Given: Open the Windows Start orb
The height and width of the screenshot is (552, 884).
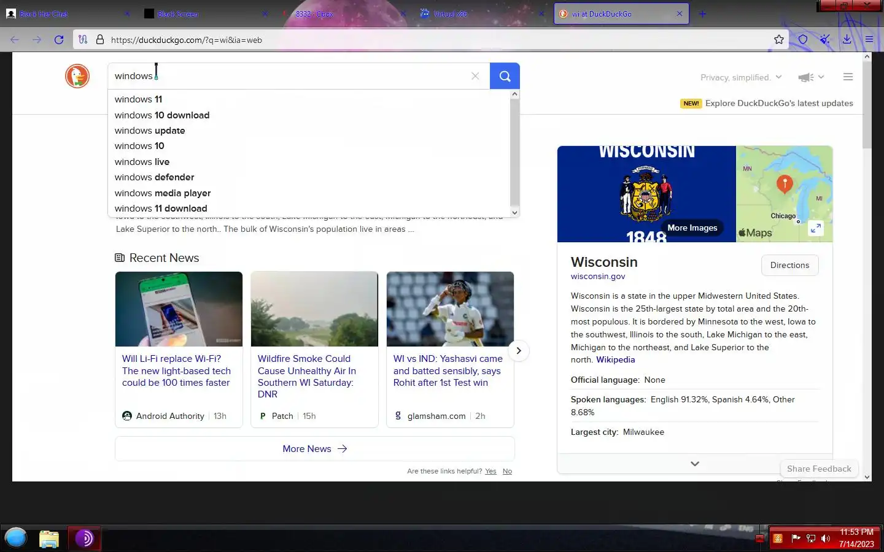Looking at the screenshot, I should point(16,538).
